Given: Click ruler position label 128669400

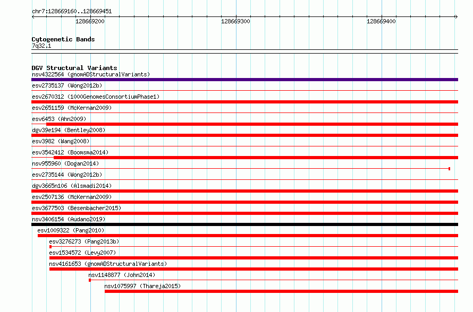Looking at the screenshot, I should click(381, 21).
